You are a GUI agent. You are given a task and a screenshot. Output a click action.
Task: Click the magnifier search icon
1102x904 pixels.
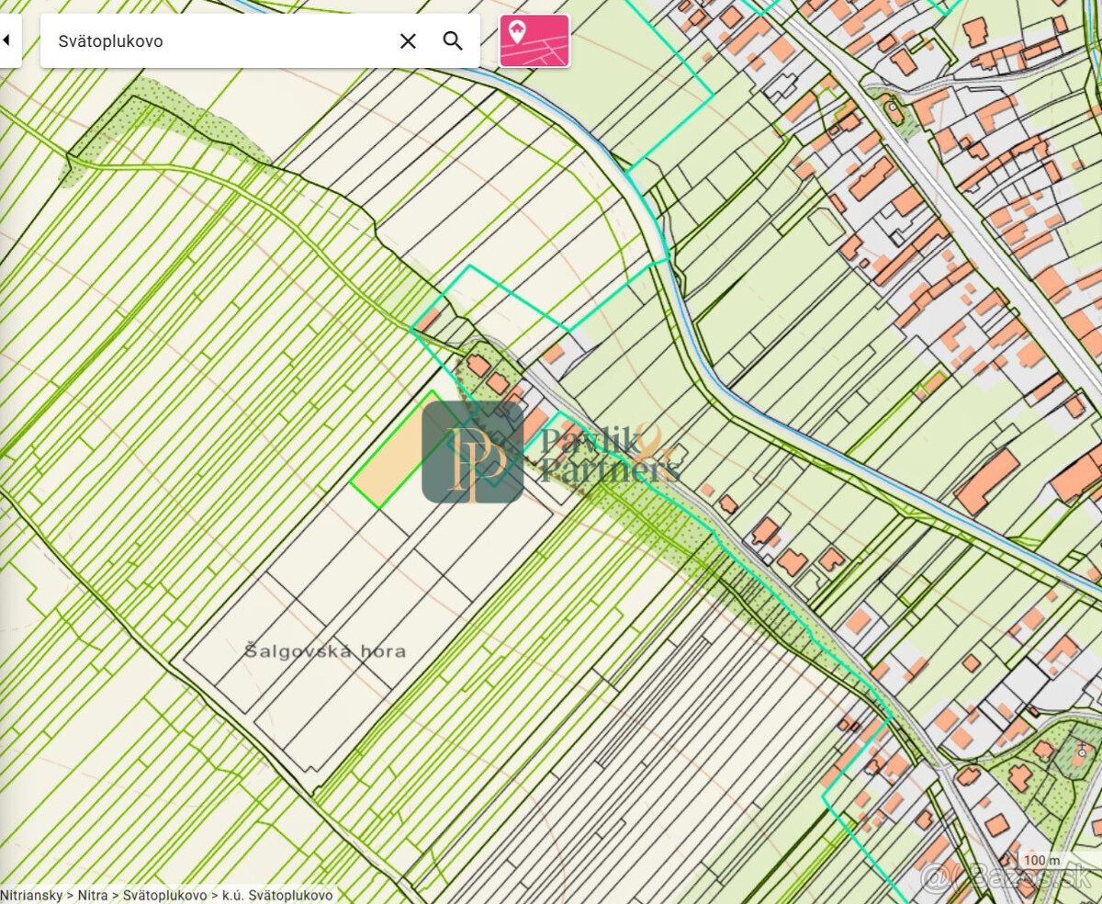coord(453,40)
